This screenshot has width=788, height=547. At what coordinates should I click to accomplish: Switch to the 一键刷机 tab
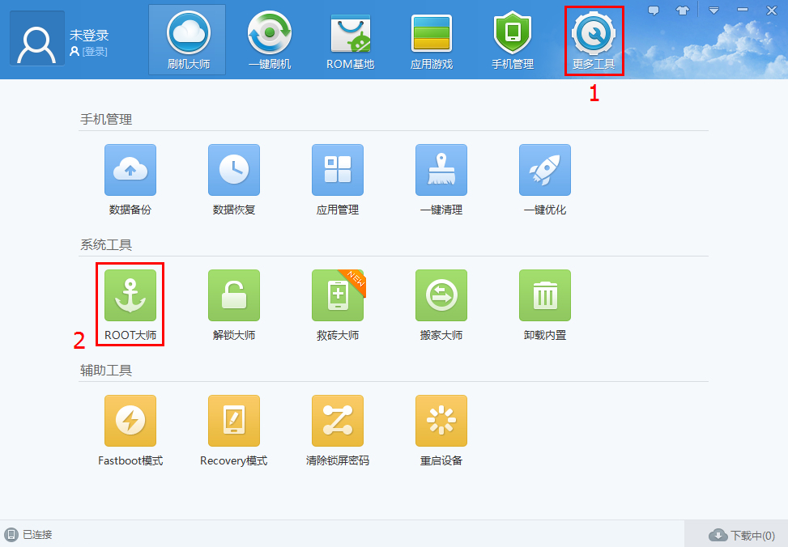[268, 39]
